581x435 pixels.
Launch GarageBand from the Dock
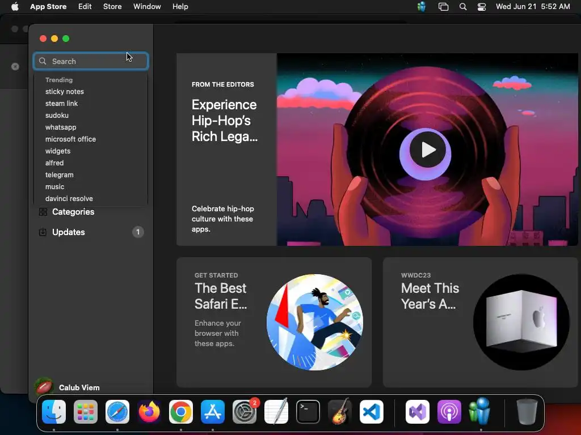coord(340,411)
